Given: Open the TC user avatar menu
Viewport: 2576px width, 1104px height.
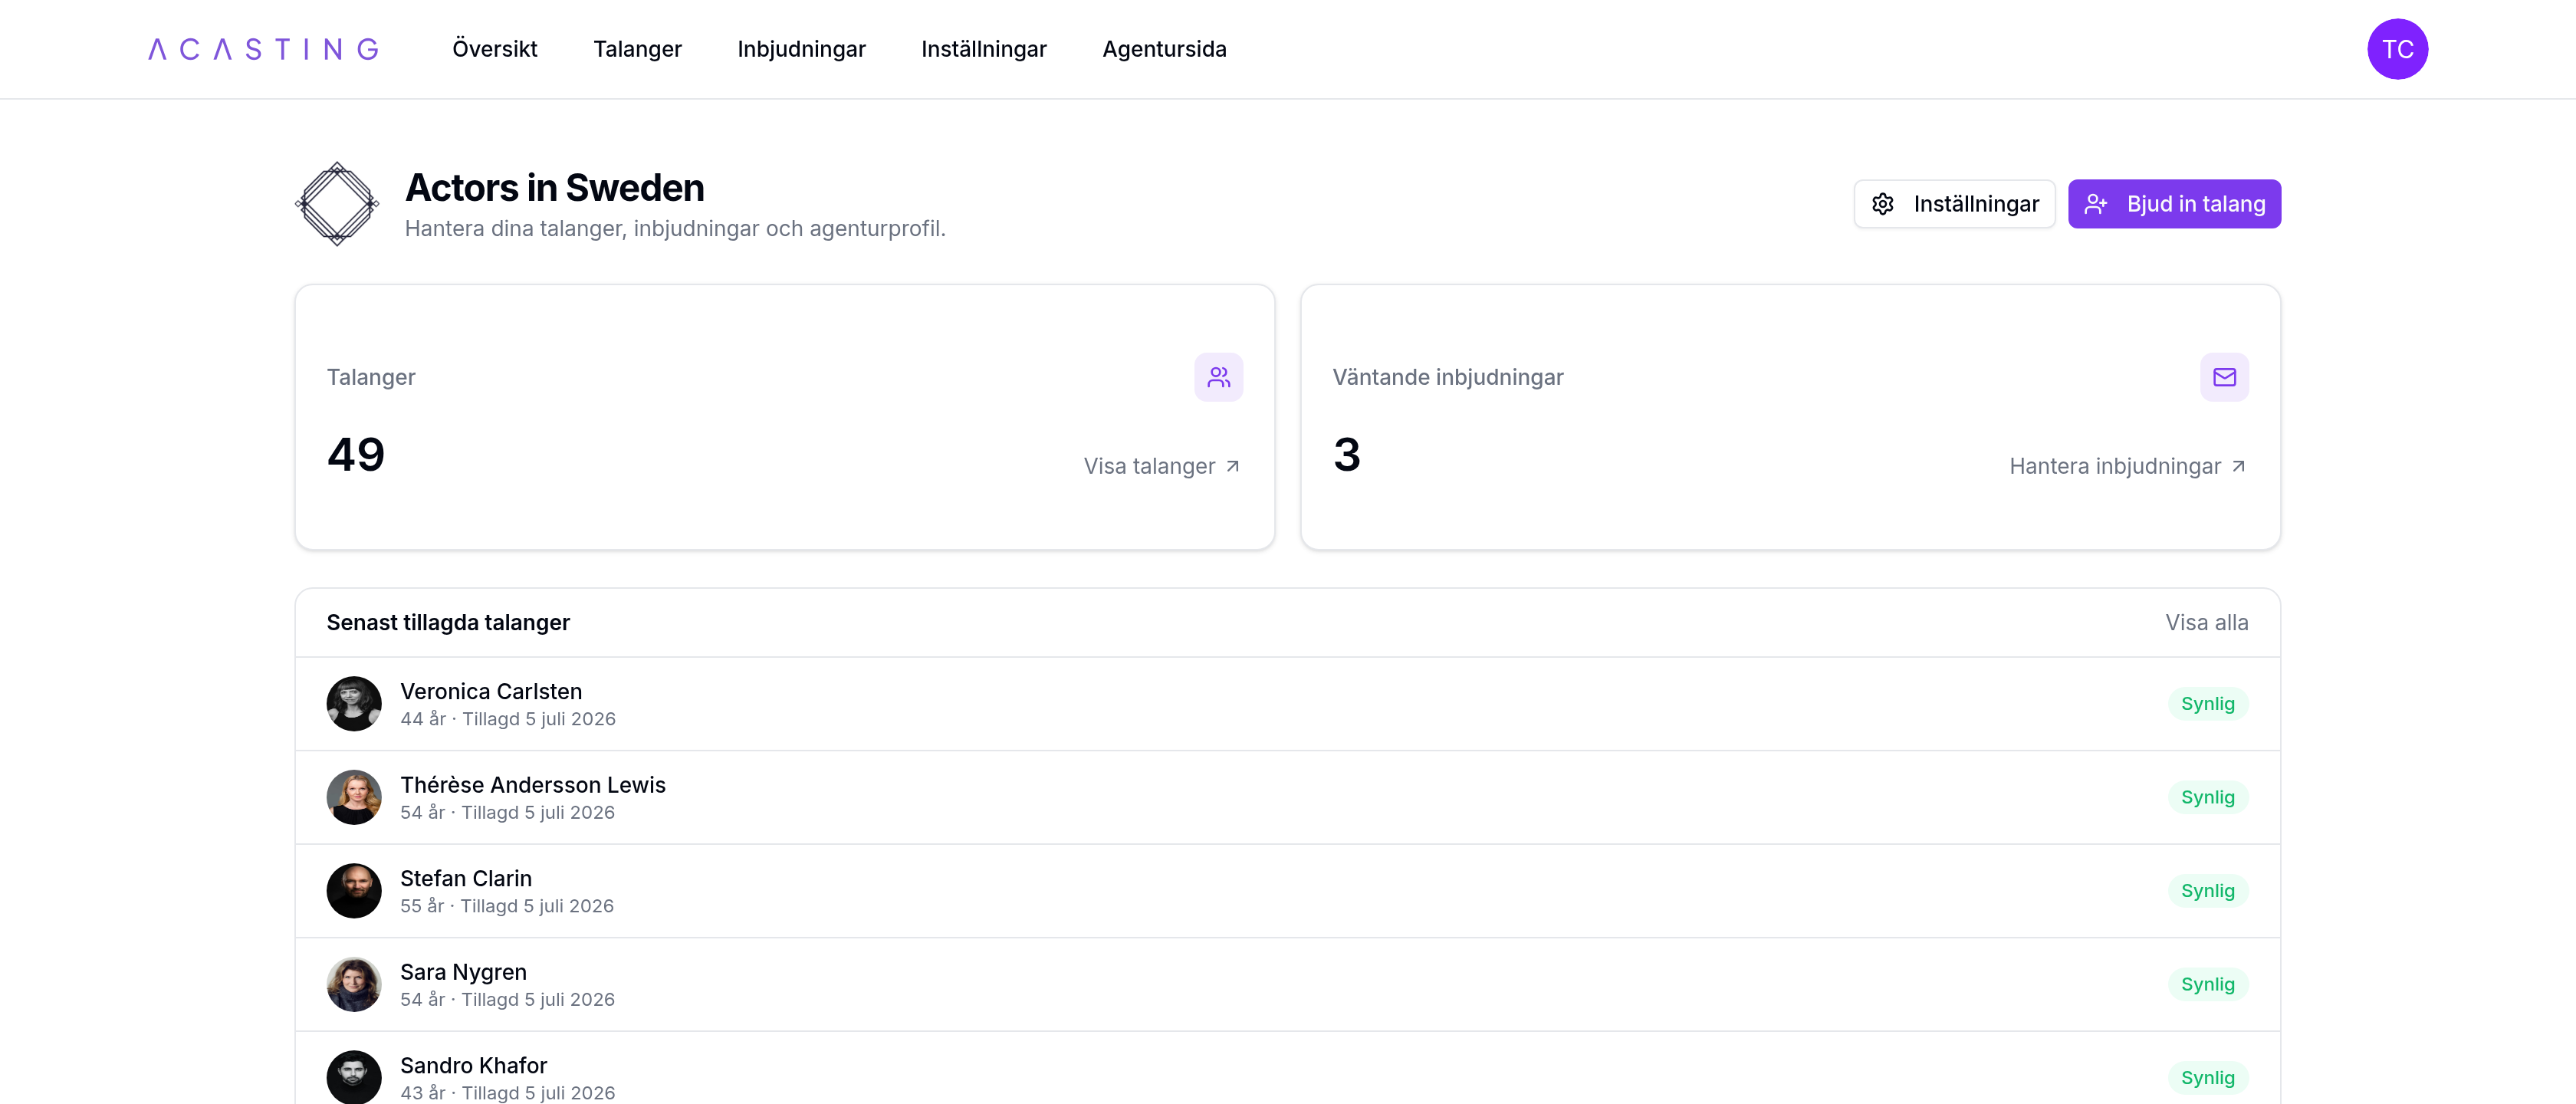Looking at the screenshot, I should 2397,49.
